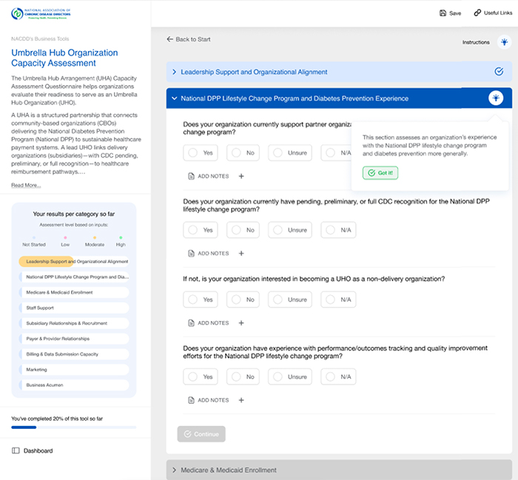Click the Got it! button
The image size is (518, 480).
coord(380,173)
